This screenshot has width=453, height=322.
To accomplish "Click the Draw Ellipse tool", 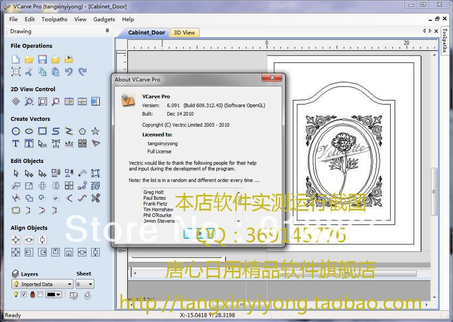I will (29, 131).
